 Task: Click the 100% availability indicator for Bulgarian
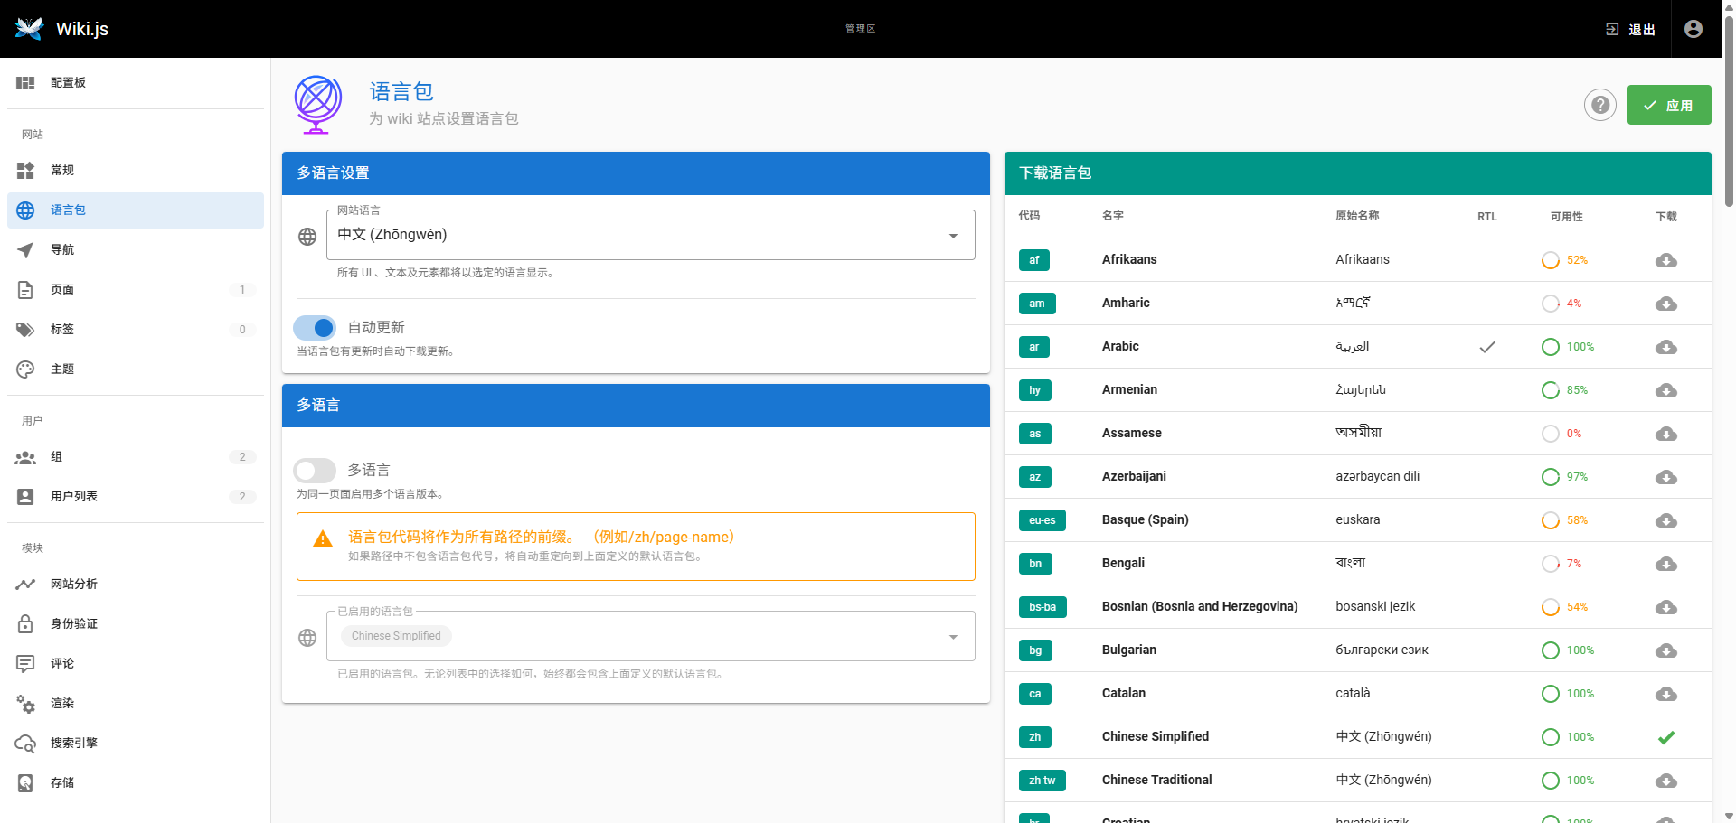point(1569,650)
